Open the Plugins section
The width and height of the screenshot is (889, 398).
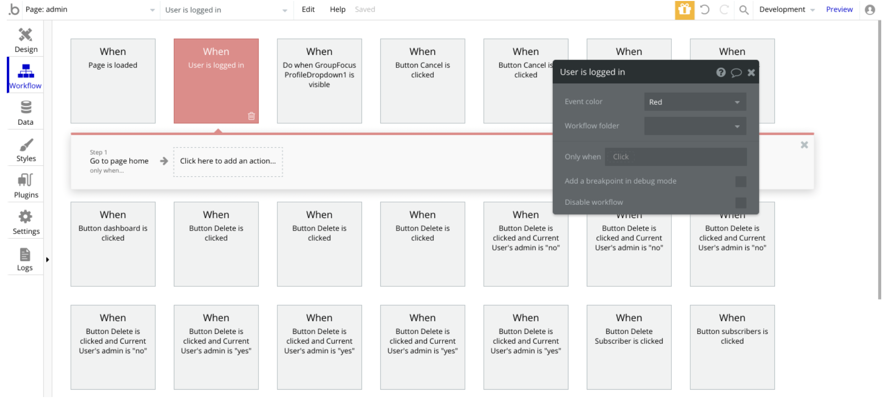[26, 186]
